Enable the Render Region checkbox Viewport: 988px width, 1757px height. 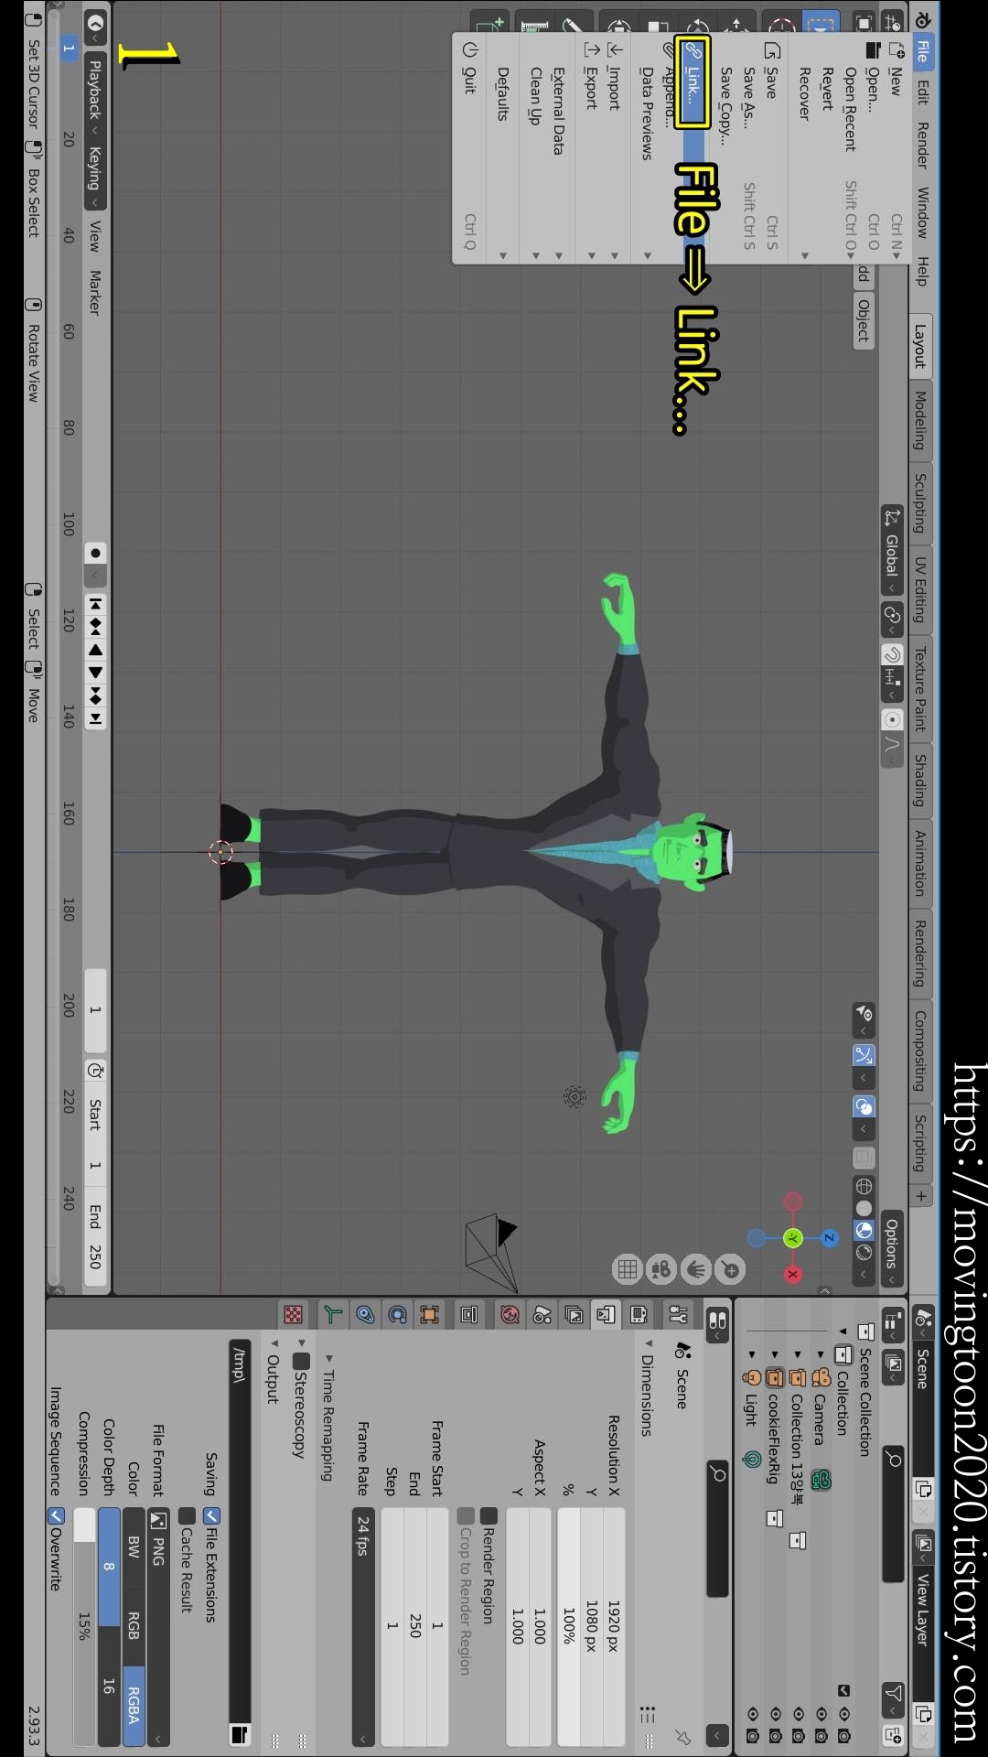click(x=489, y=1516)
